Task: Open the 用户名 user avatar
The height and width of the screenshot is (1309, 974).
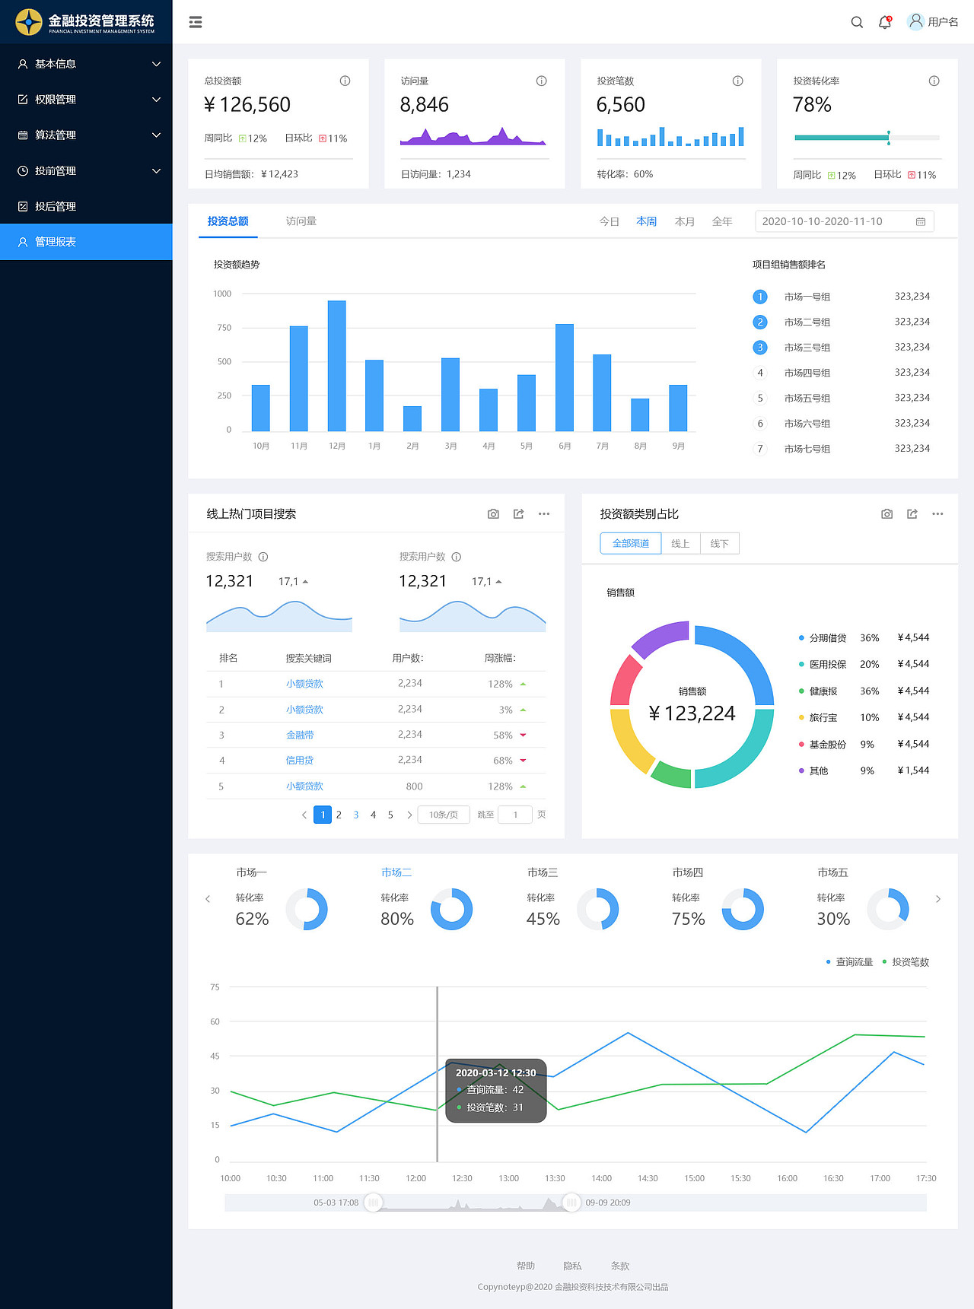Action: click(916, 21)
